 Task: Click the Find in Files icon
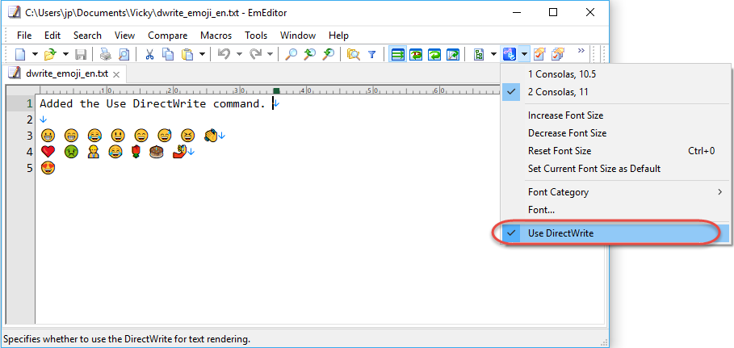(x=354, y=54)
